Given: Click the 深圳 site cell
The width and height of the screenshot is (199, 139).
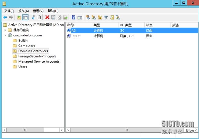Looking at the screenshot, I should [x=149, y=36].
